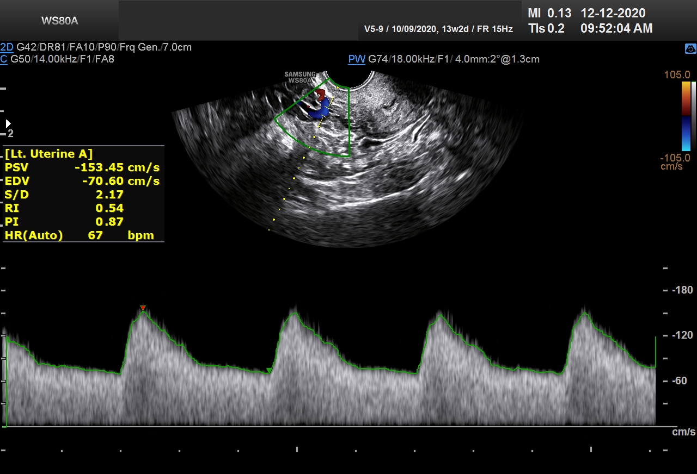This screenshot has height=474, width=697.
Task: Click the grayscale map bar
Action: coord(694,116)
